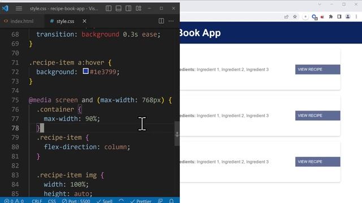The height and width of the screenshot is (203, 362).
Task: Click the selector '.container' on line 76
Action: (55, 109)
